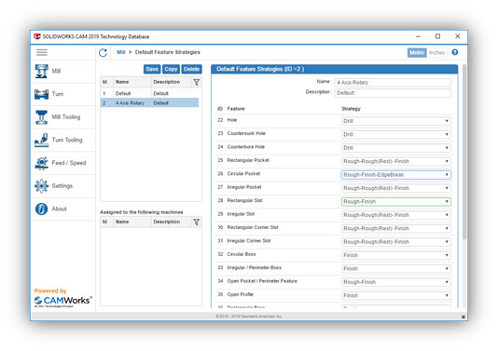The height and width of the screenshot is (351, 498).
Task: Open Open Pocket / Perimeter Feature dropdown
Action: click(x=396, y=282)
